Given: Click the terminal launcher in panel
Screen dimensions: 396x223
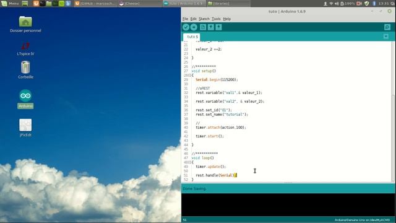Looking at the screenshot, I should click(x=42, y=4).
